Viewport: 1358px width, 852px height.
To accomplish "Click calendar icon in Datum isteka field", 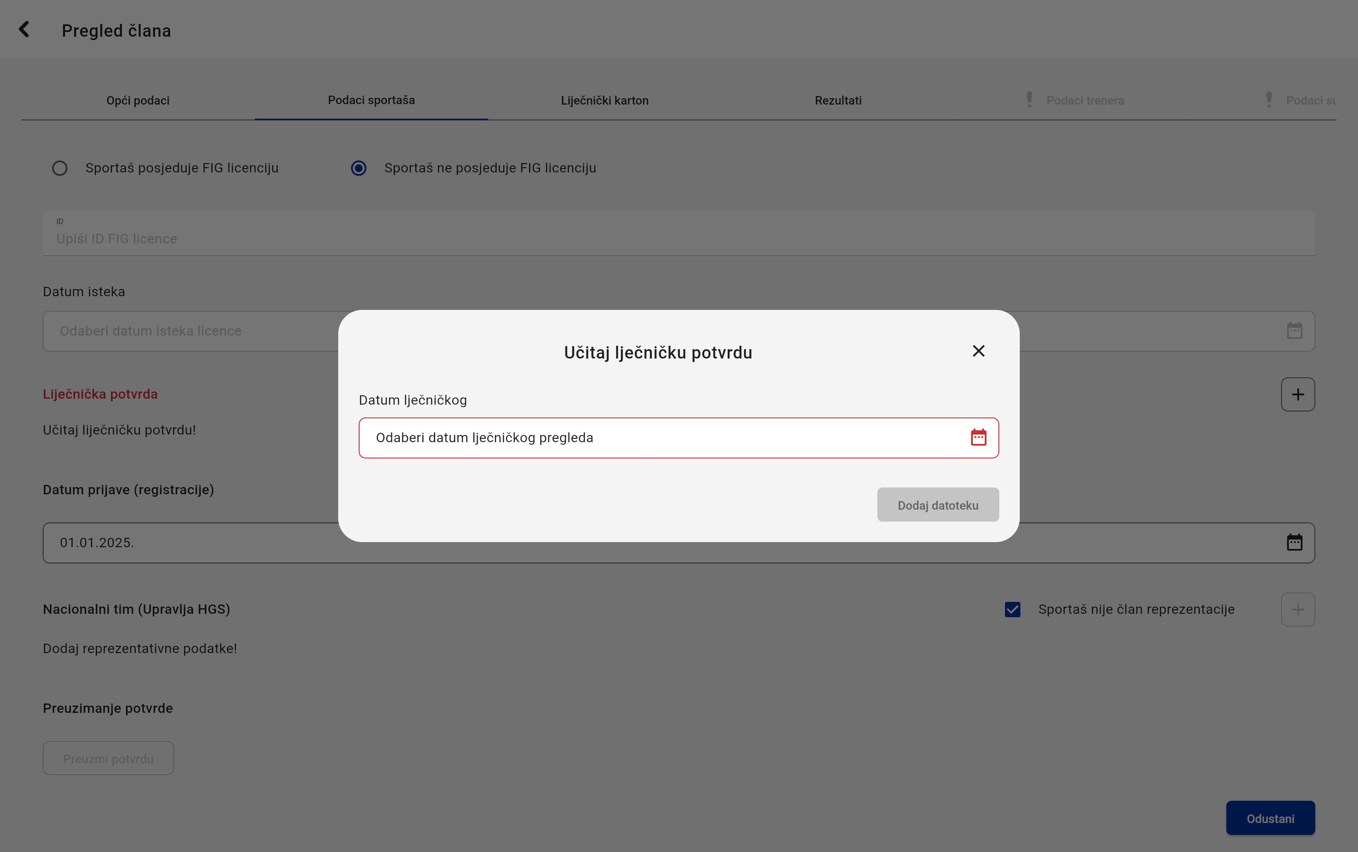I will click(x=1294, y=331).
